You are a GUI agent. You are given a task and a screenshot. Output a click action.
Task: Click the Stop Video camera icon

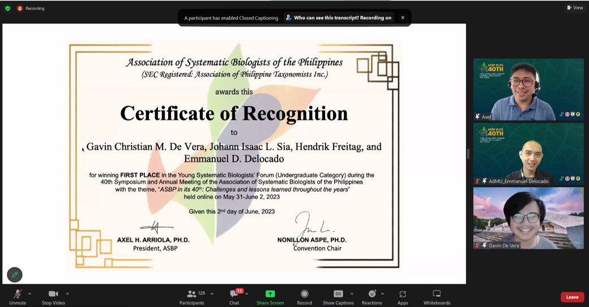tap(53, 294)
